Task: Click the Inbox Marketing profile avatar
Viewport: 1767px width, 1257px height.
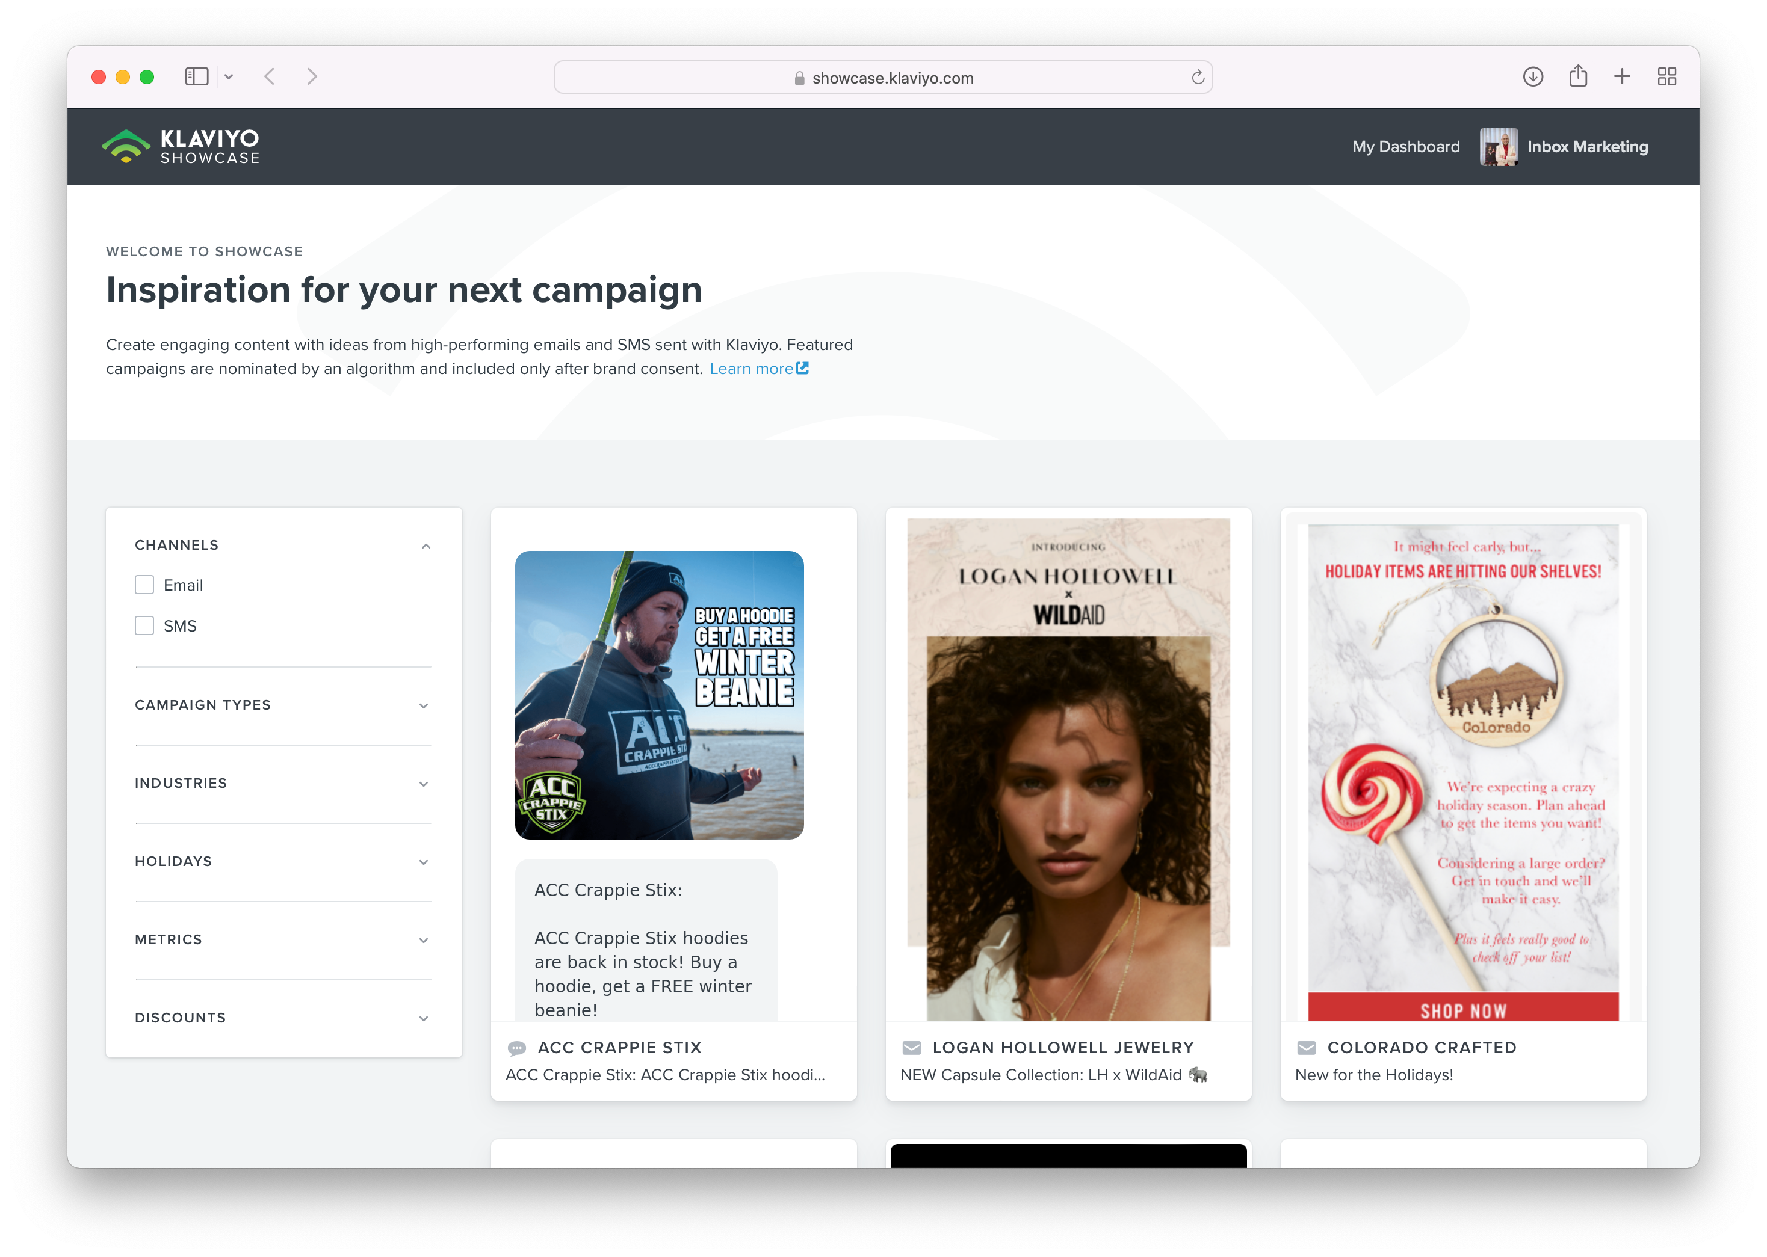Action: [1499, 146]
